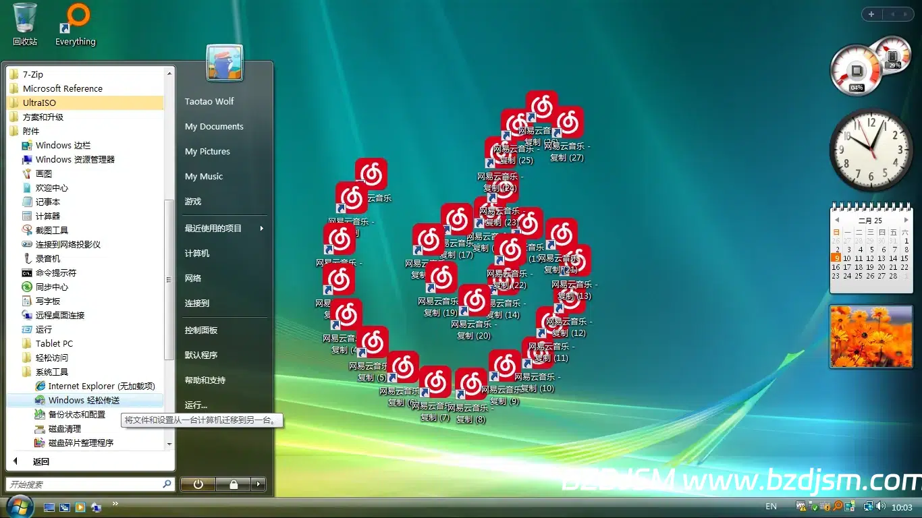Click the Windows Firewall tray icon
This screenshot has width=922, height=518.
(826, 507)
